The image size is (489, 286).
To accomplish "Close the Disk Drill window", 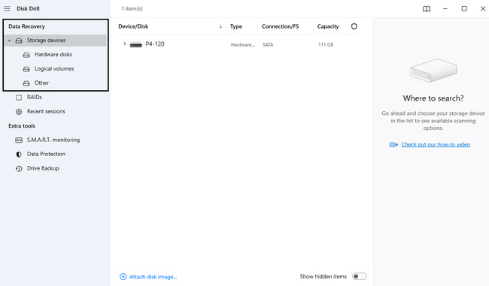I will point(483,9).
